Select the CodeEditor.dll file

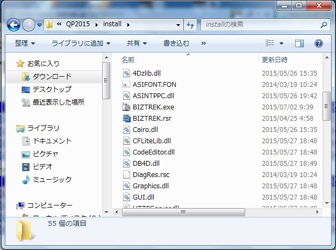[x=153, y=152]
